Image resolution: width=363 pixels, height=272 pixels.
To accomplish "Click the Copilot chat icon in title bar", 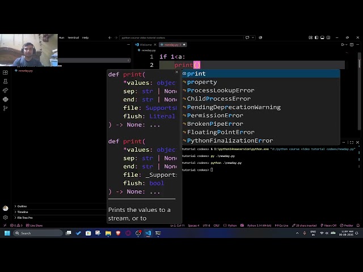I will (247, 37).
